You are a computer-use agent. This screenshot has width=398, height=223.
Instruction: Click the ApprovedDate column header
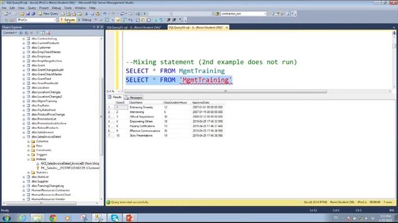208,103
